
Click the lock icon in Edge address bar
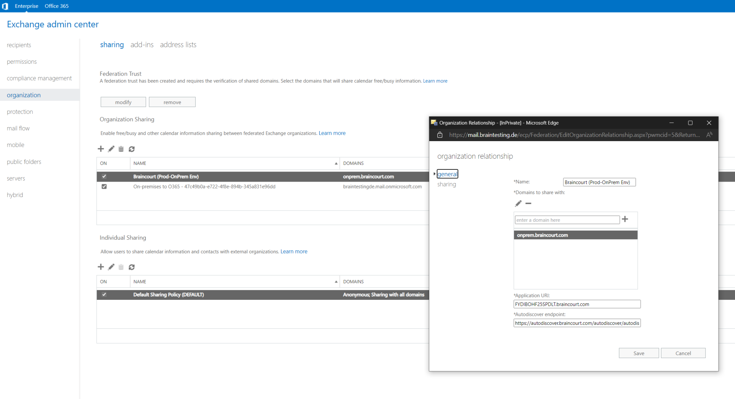click(x=440, y=135)
